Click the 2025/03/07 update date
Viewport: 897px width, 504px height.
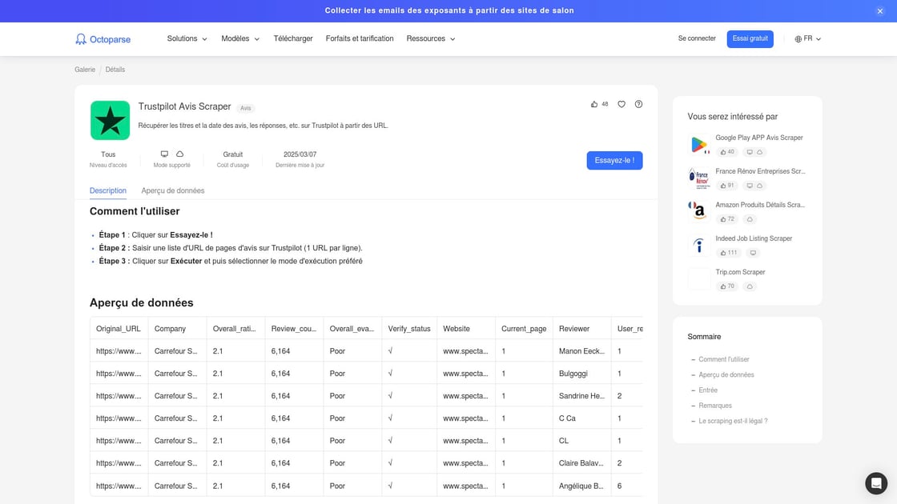(x=300, y=154)
